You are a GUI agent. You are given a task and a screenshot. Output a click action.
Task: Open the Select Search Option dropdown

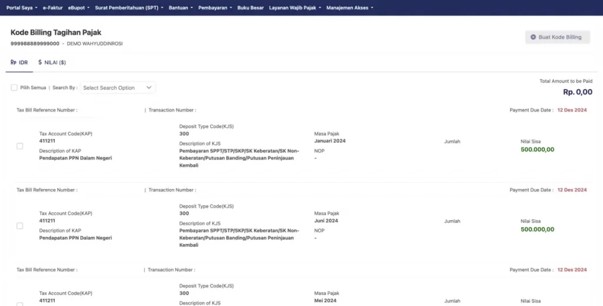(118, 88)
